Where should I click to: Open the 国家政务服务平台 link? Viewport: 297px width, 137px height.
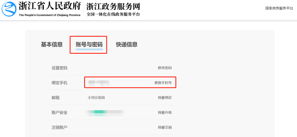click(x=279, y=8)
